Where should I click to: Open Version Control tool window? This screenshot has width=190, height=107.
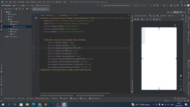[10, 98]
